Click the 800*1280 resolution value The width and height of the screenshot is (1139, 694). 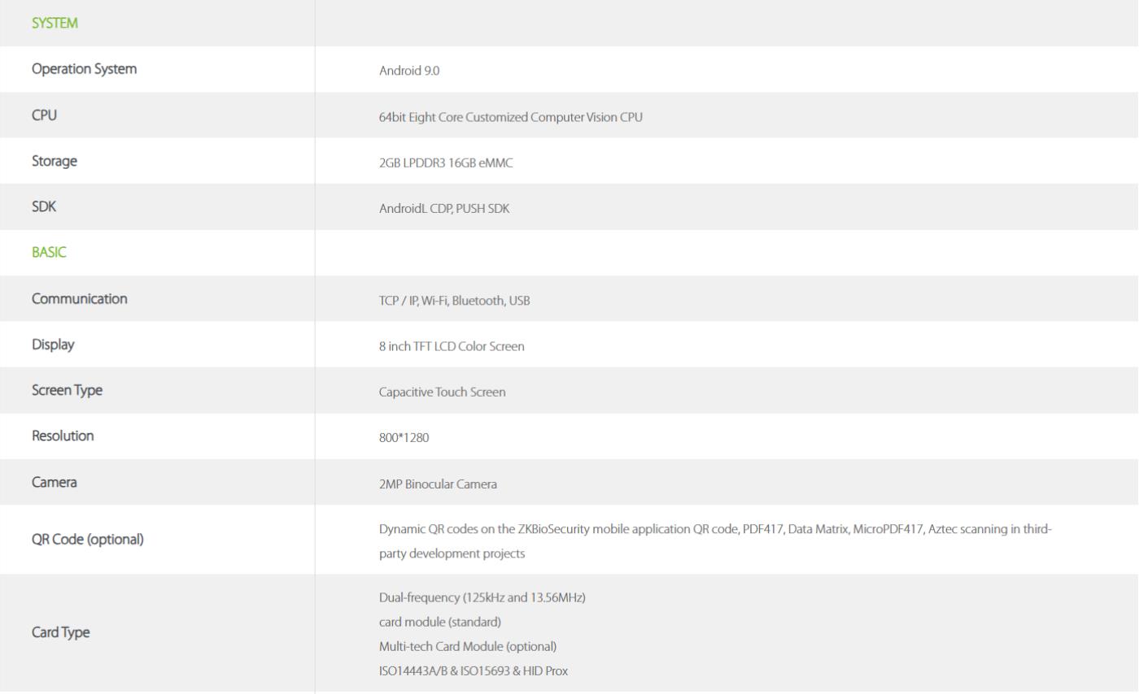[404, 438]
